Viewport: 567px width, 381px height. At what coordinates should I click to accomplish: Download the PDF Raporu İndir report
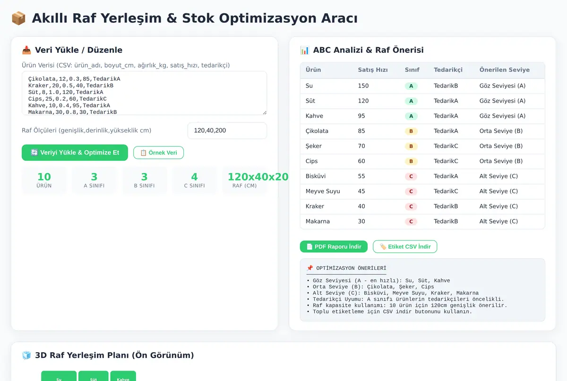click(334, 247)
